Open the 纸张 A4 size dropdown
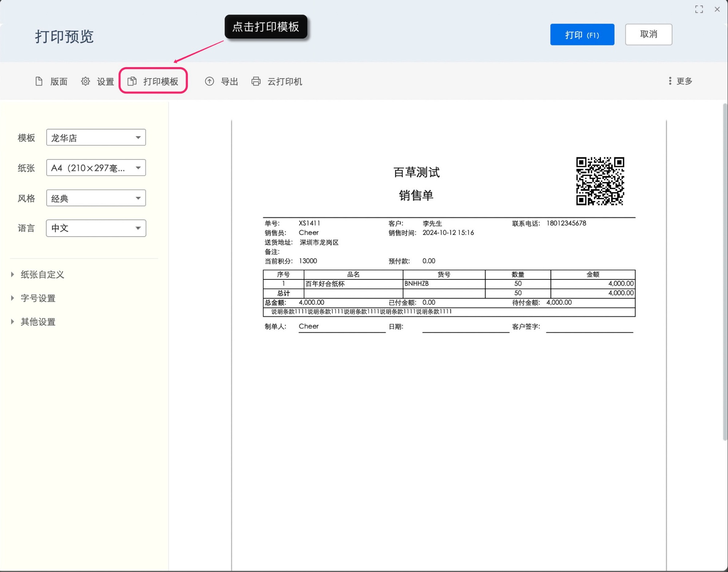728x572 pixels. (x=96, y=168)
